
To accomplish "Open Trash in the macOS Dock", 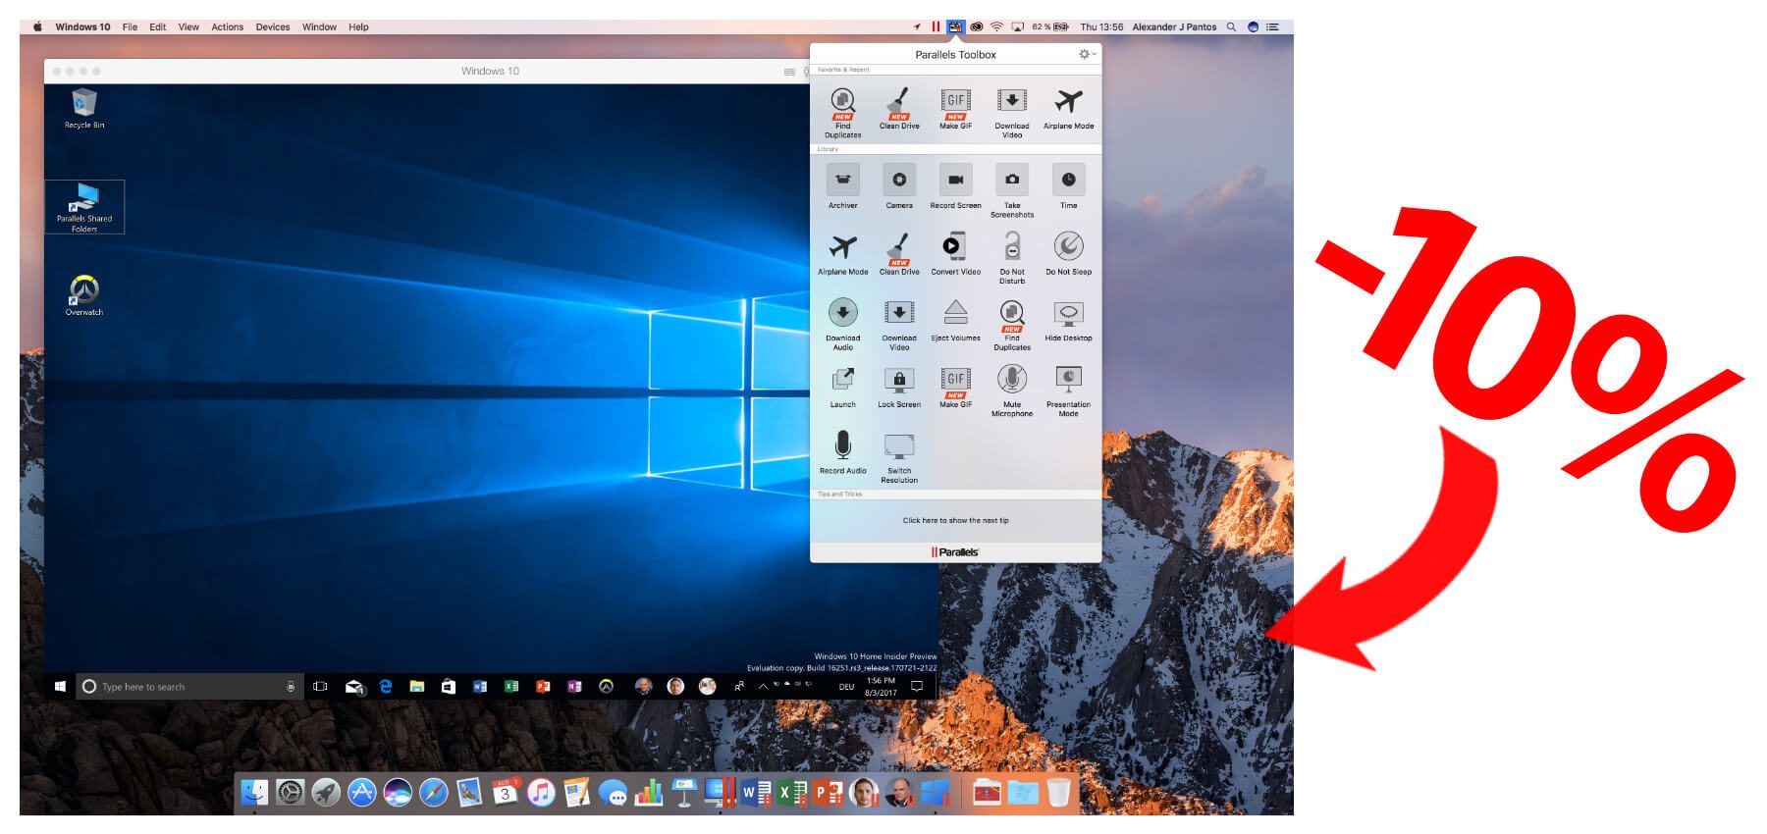I will (x=1058, y=792).
